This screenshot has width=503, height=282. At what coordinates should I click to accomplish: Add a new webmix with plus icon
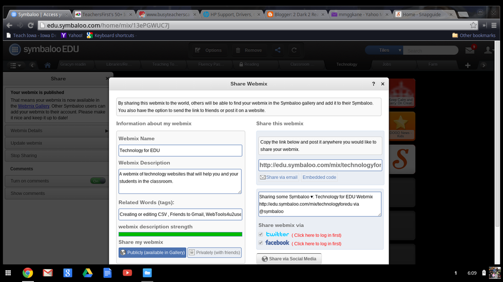click(468, 65)
